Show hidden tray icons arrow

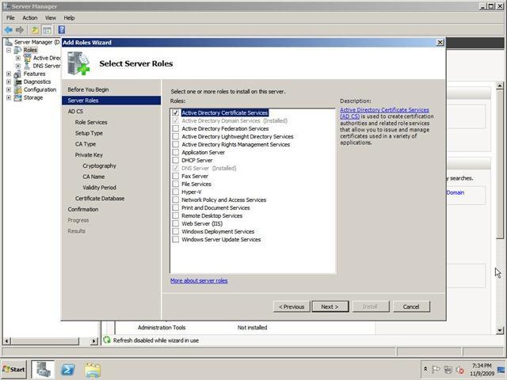tap(425, 369)
